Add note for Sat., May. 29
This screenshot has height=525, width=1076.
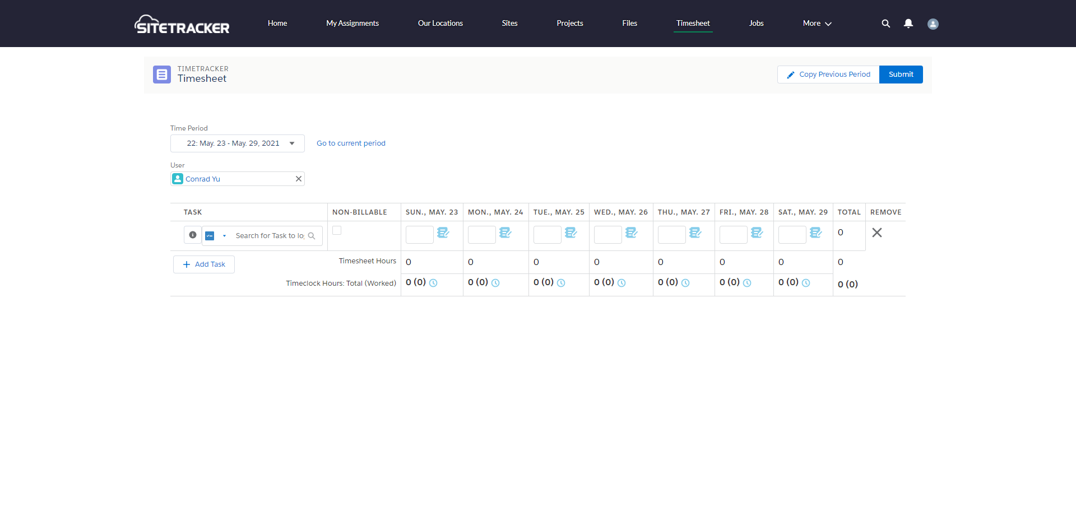[815, 233]
